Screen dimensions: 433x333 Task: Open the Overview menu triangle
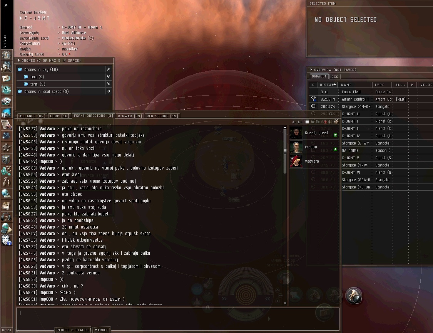[x=311, y=70]
